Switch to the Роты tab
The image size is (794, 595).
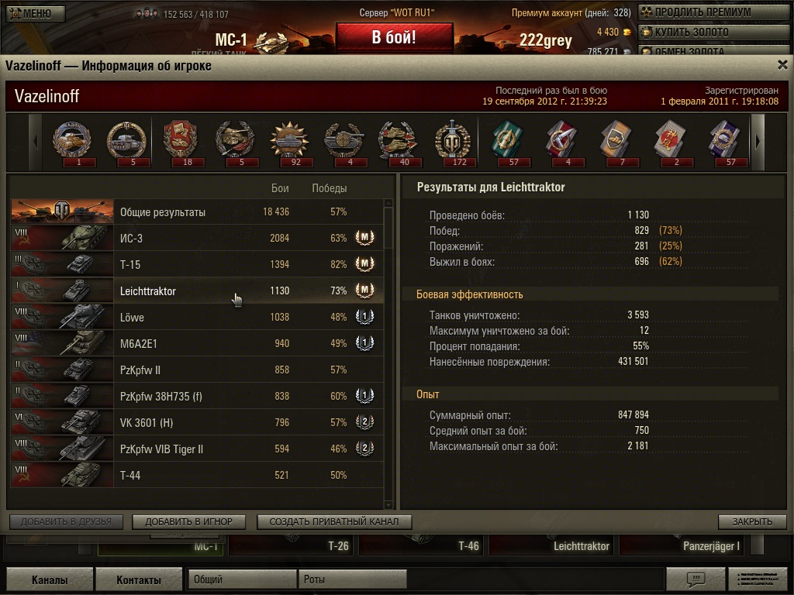coord(353,580)
